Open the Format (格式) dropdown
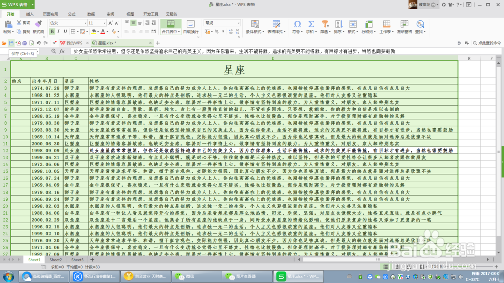The image size is (504, 283). [353, 27]
